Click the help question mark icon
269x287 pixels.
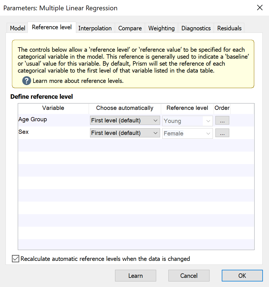coord(26,81)
